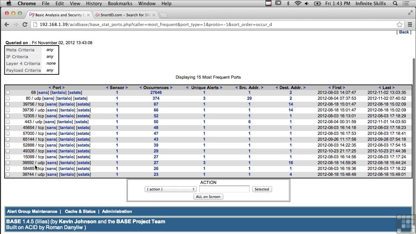Sort Port column ascending with left arrow
The width and height of the screenshot is (416, 234).
tap(50, 88)
